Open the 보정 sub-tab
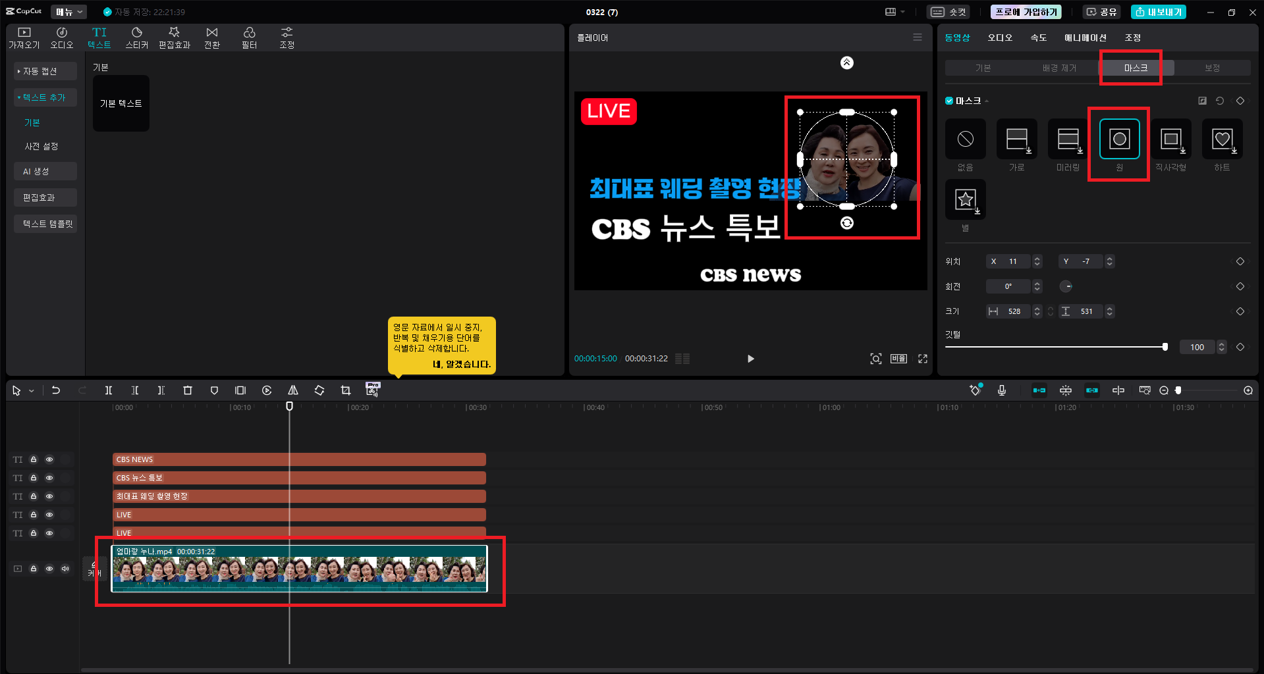Screen dimensions: 1264x674 [1212, 68]
